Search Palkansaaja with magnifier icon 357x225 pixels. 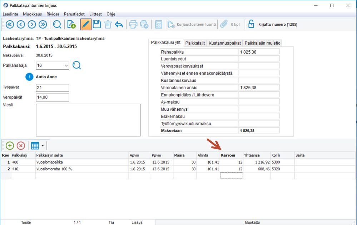coord(77,65)
